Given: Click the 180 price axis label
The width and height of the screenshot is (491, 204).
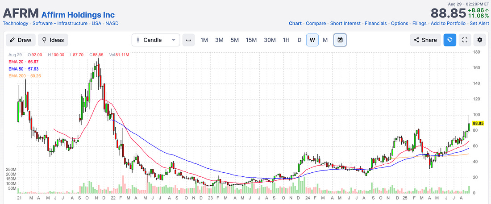Looking at the screenshot, I should (476, 52).
